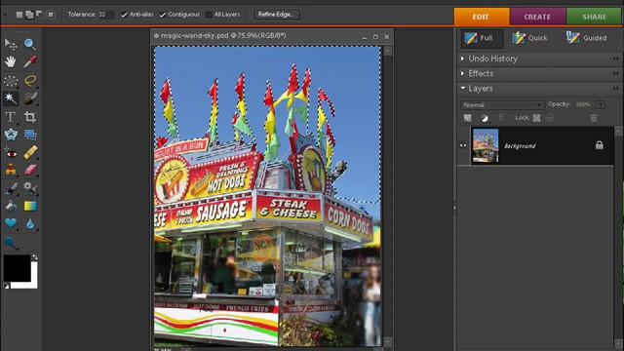Enable the All Layers checkbox
624x351 pixels.
[209, 15]
